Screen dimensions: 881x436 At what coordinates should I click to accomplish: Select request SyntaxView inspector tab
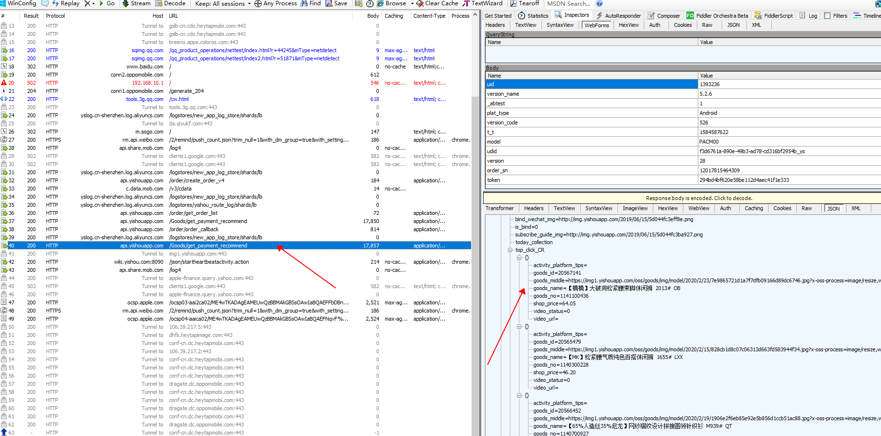pos(560,25)
